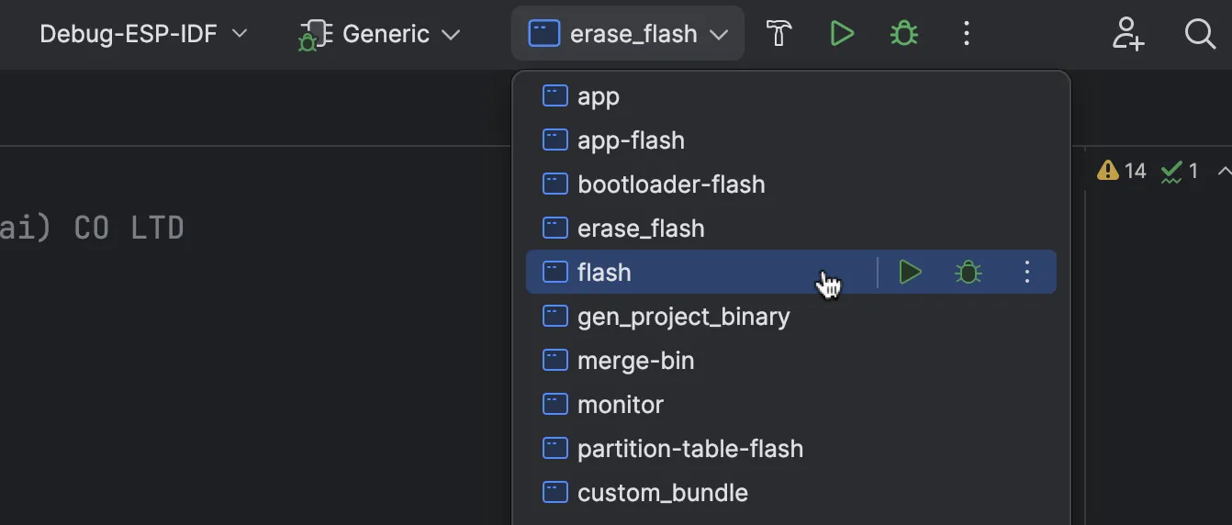The width and height of the screenshot is (1232, 525).
Task: Click the Build hammer icon
Action: pos(778,34)
